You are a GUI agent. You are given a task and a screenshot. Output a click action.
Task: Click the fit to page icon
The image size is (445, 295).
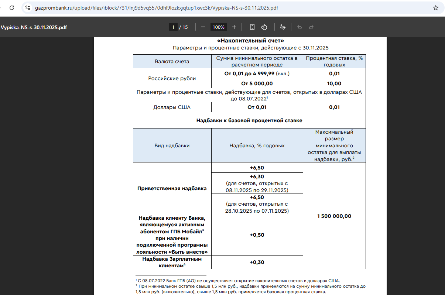click(x=252, y=27)
